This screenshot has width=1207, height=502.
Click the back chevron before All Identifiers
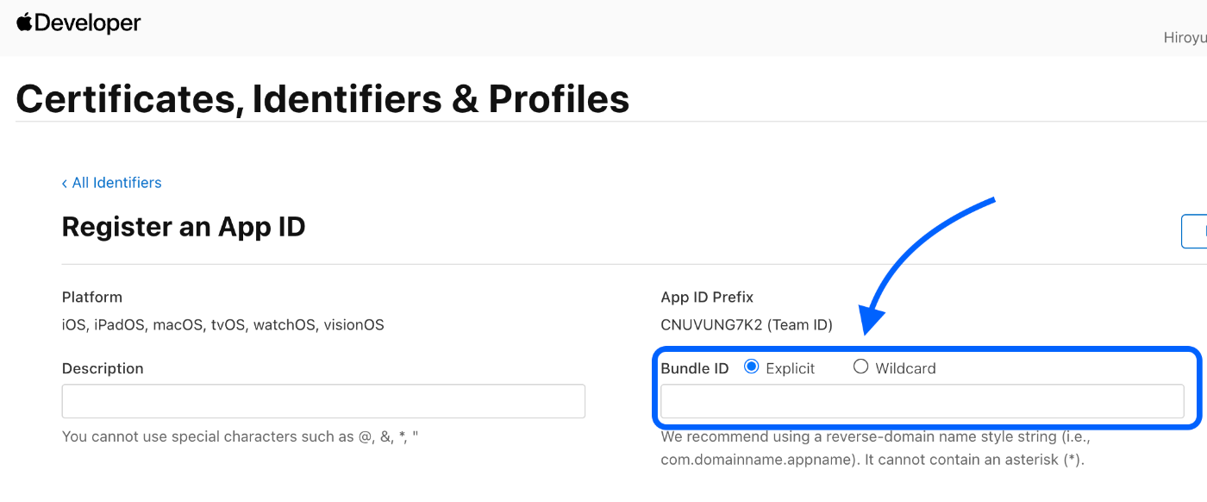(65, 183)
